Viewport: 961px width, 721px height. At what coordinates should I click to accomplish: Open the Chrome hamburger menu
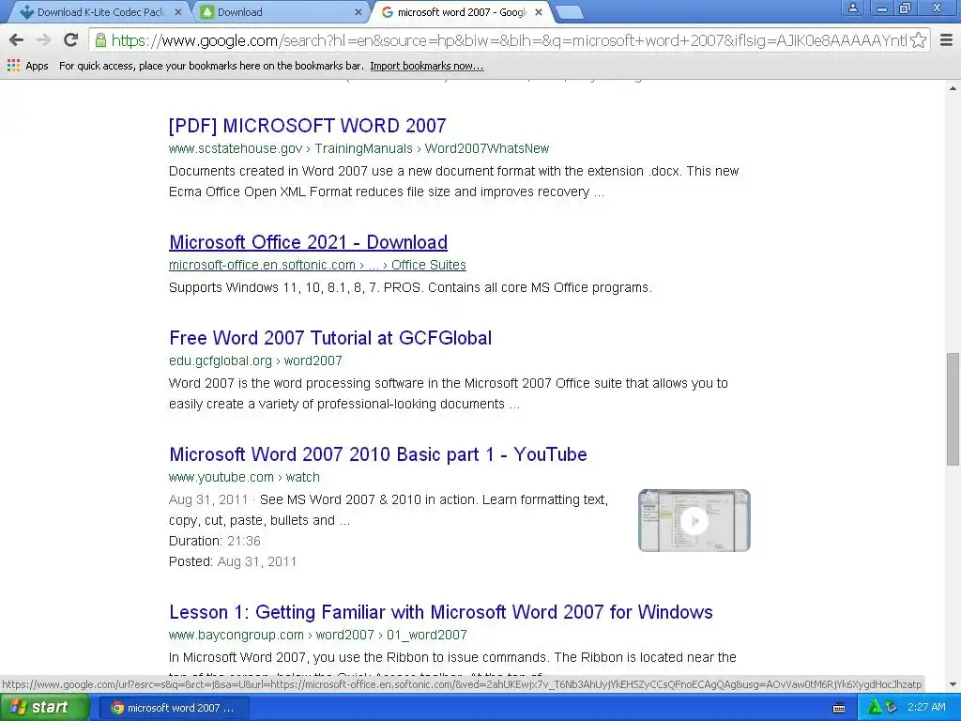click(946, 40)
